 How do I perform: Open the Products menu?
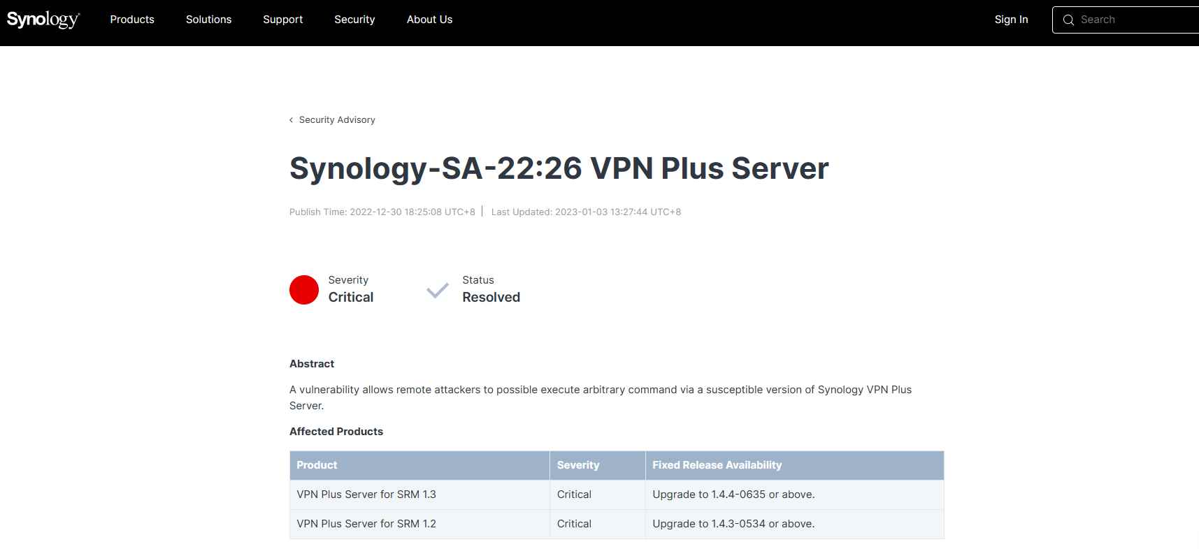(132, 20)
